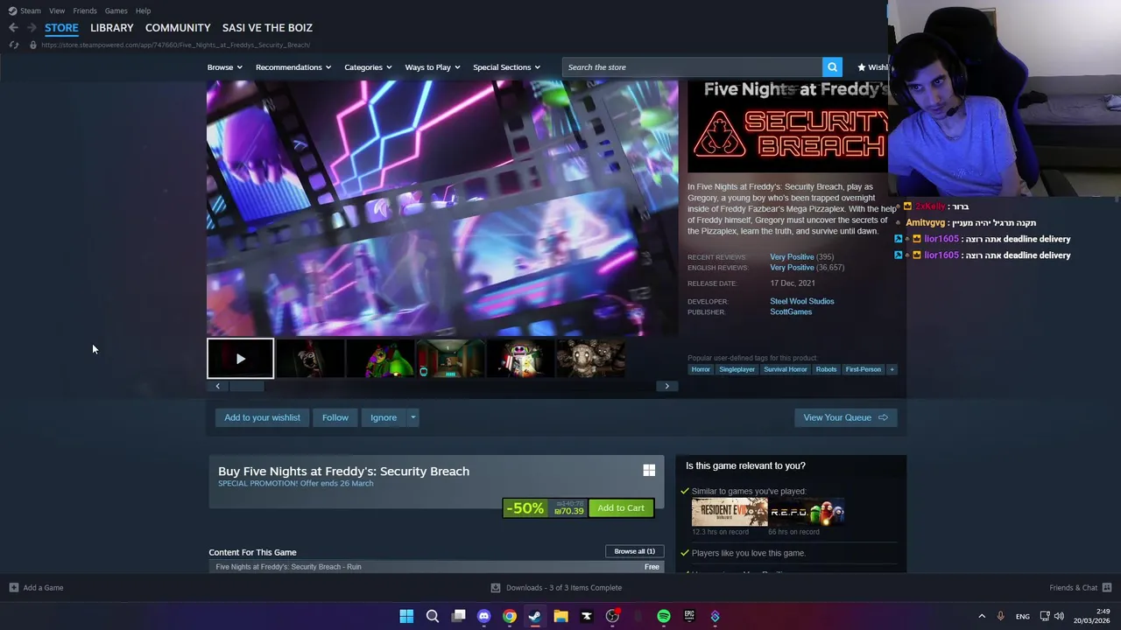This screenshot has width=1121, height=630.
Task: Click the Follow button
Action: (x=335, y=417)
